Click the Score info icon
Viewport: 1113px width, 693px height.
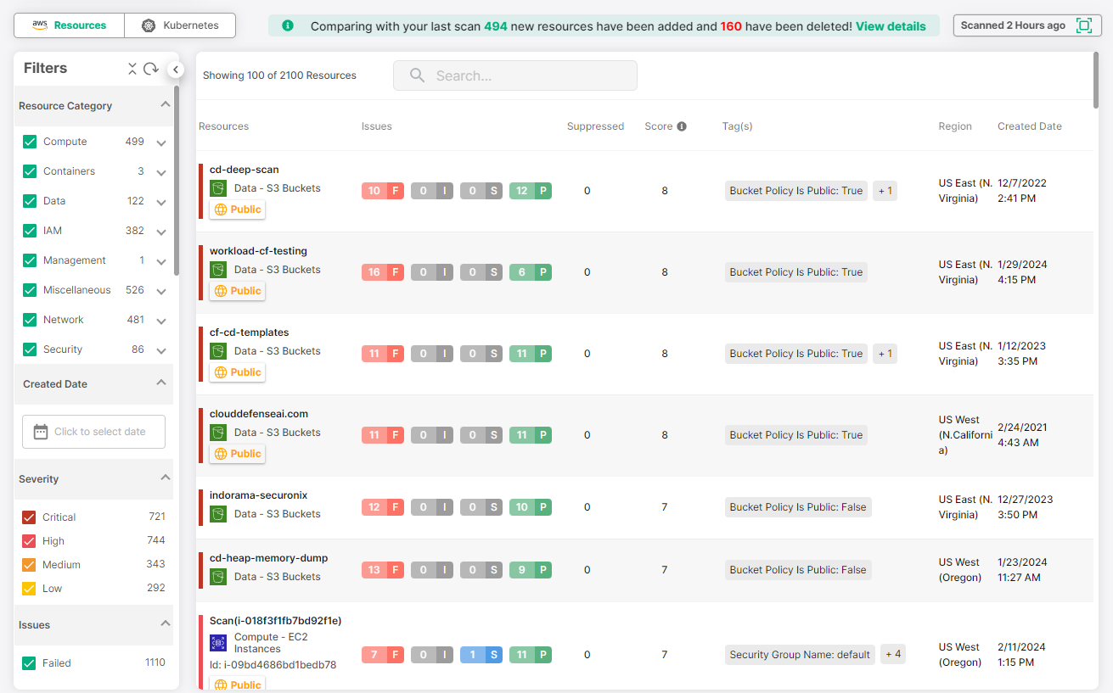pyautogui.click(x=681, y=126)
